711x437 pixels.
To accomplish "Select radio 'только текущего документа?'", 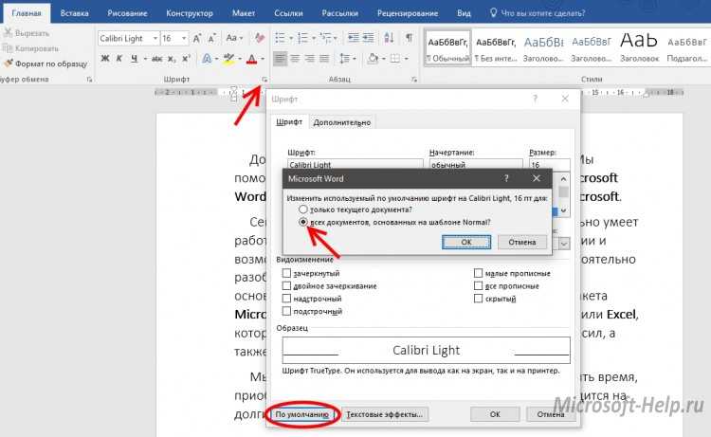I will coord(303,209).
